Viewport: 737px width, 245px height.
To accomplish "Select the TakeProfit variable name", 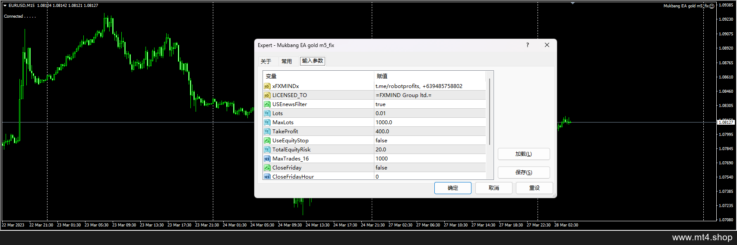I will [x=285, y=132].
